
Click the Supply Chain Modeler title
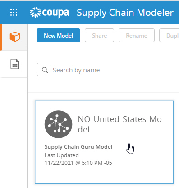tap(125, 13)
